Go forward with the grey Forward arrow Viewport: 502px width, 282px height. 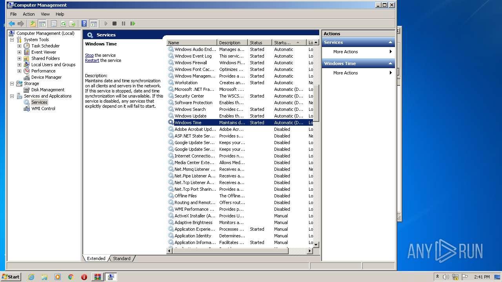pos(21,23)
